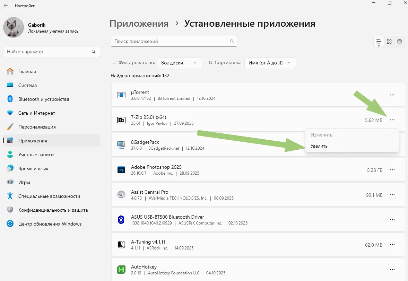Open 'Bluetooth и устройства' in the sidebar
This screenshot has width=408, height=281.
pyautogui.click(x=44, y=99)
